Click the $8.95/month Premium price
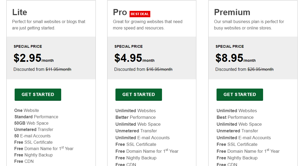Screen dimensions: 299x166 point(235,58)
